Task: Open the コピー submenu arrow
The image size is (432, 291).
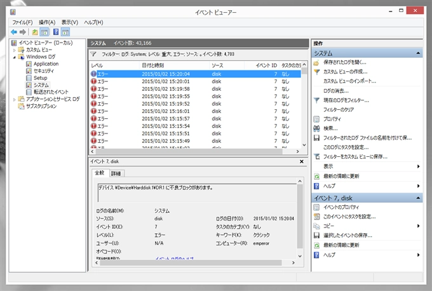Action: click(x=418, y=226)
